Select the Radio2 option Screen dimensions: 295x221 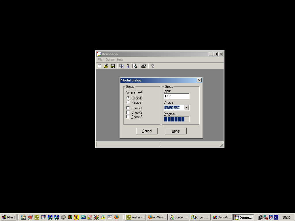pos(128,102)
